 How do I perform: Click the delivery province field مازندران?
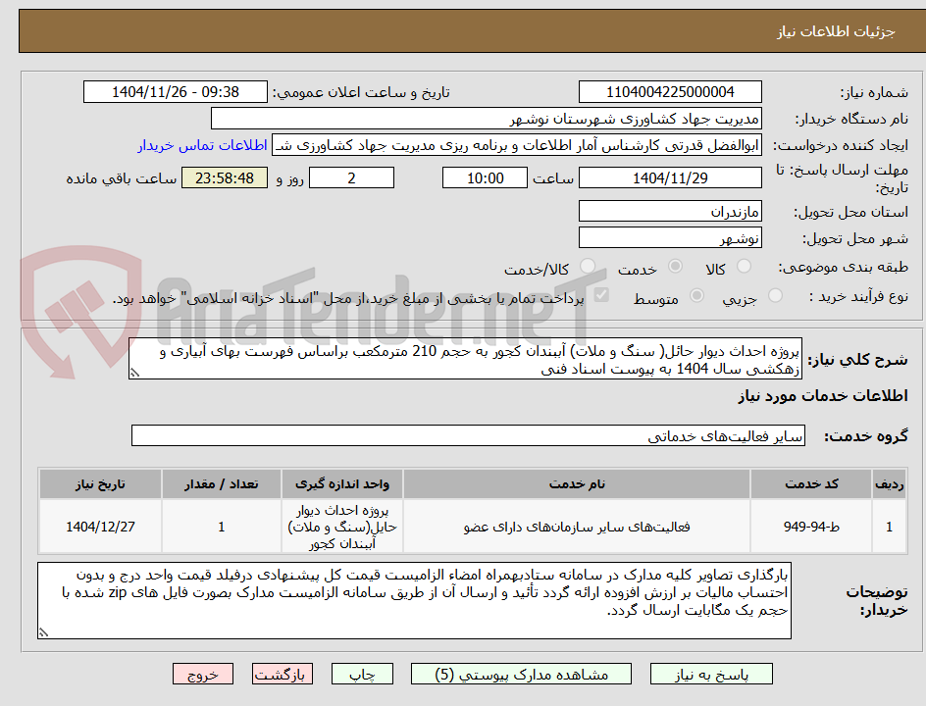pyautogui.click(x=670, y=212)
